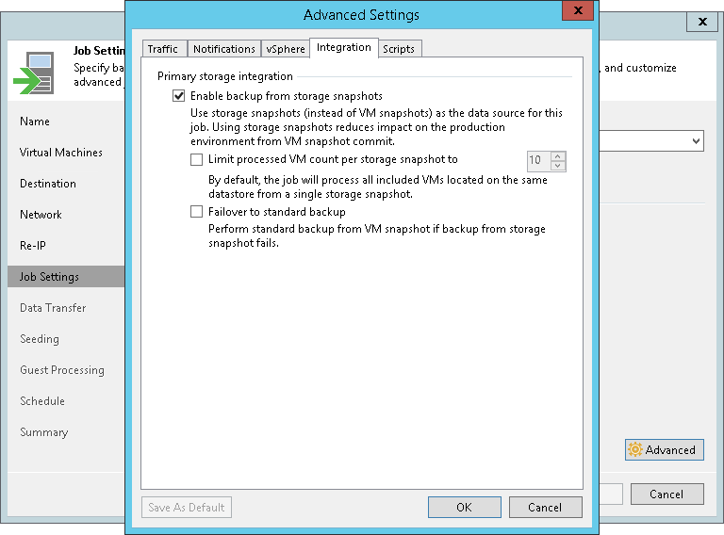Screen dimensions: 724x535
Task: Expand the dropdown in job wizard
Action: coord(696,141)
